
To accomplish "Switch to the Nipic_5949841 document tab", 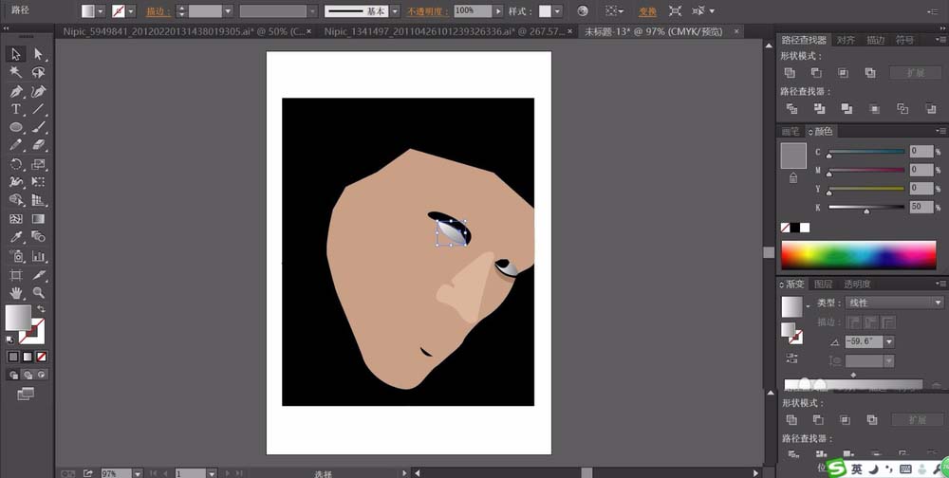I will click(184, 31).
